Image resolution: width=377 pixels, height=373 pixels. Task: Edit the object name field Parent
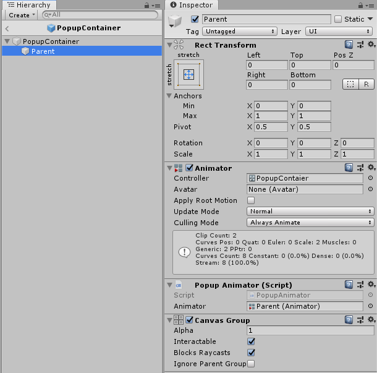coord(266,19)
